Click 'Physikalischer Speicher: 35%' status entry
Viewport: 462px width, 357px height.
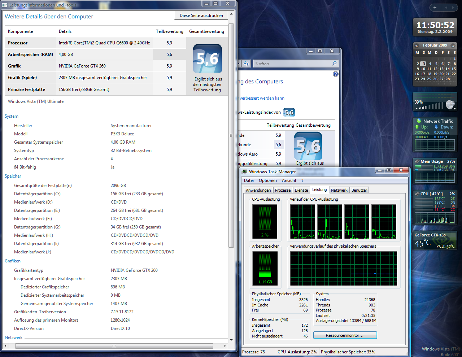coord(348,352)
